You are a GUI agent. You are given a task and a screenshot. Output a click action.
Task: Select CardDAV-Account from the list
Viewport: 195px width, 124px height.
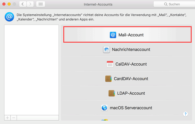click(127, 79)
